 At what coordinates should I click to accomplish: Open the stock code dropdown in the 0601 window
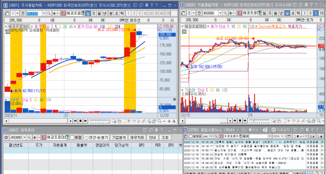tap(44, 14)
